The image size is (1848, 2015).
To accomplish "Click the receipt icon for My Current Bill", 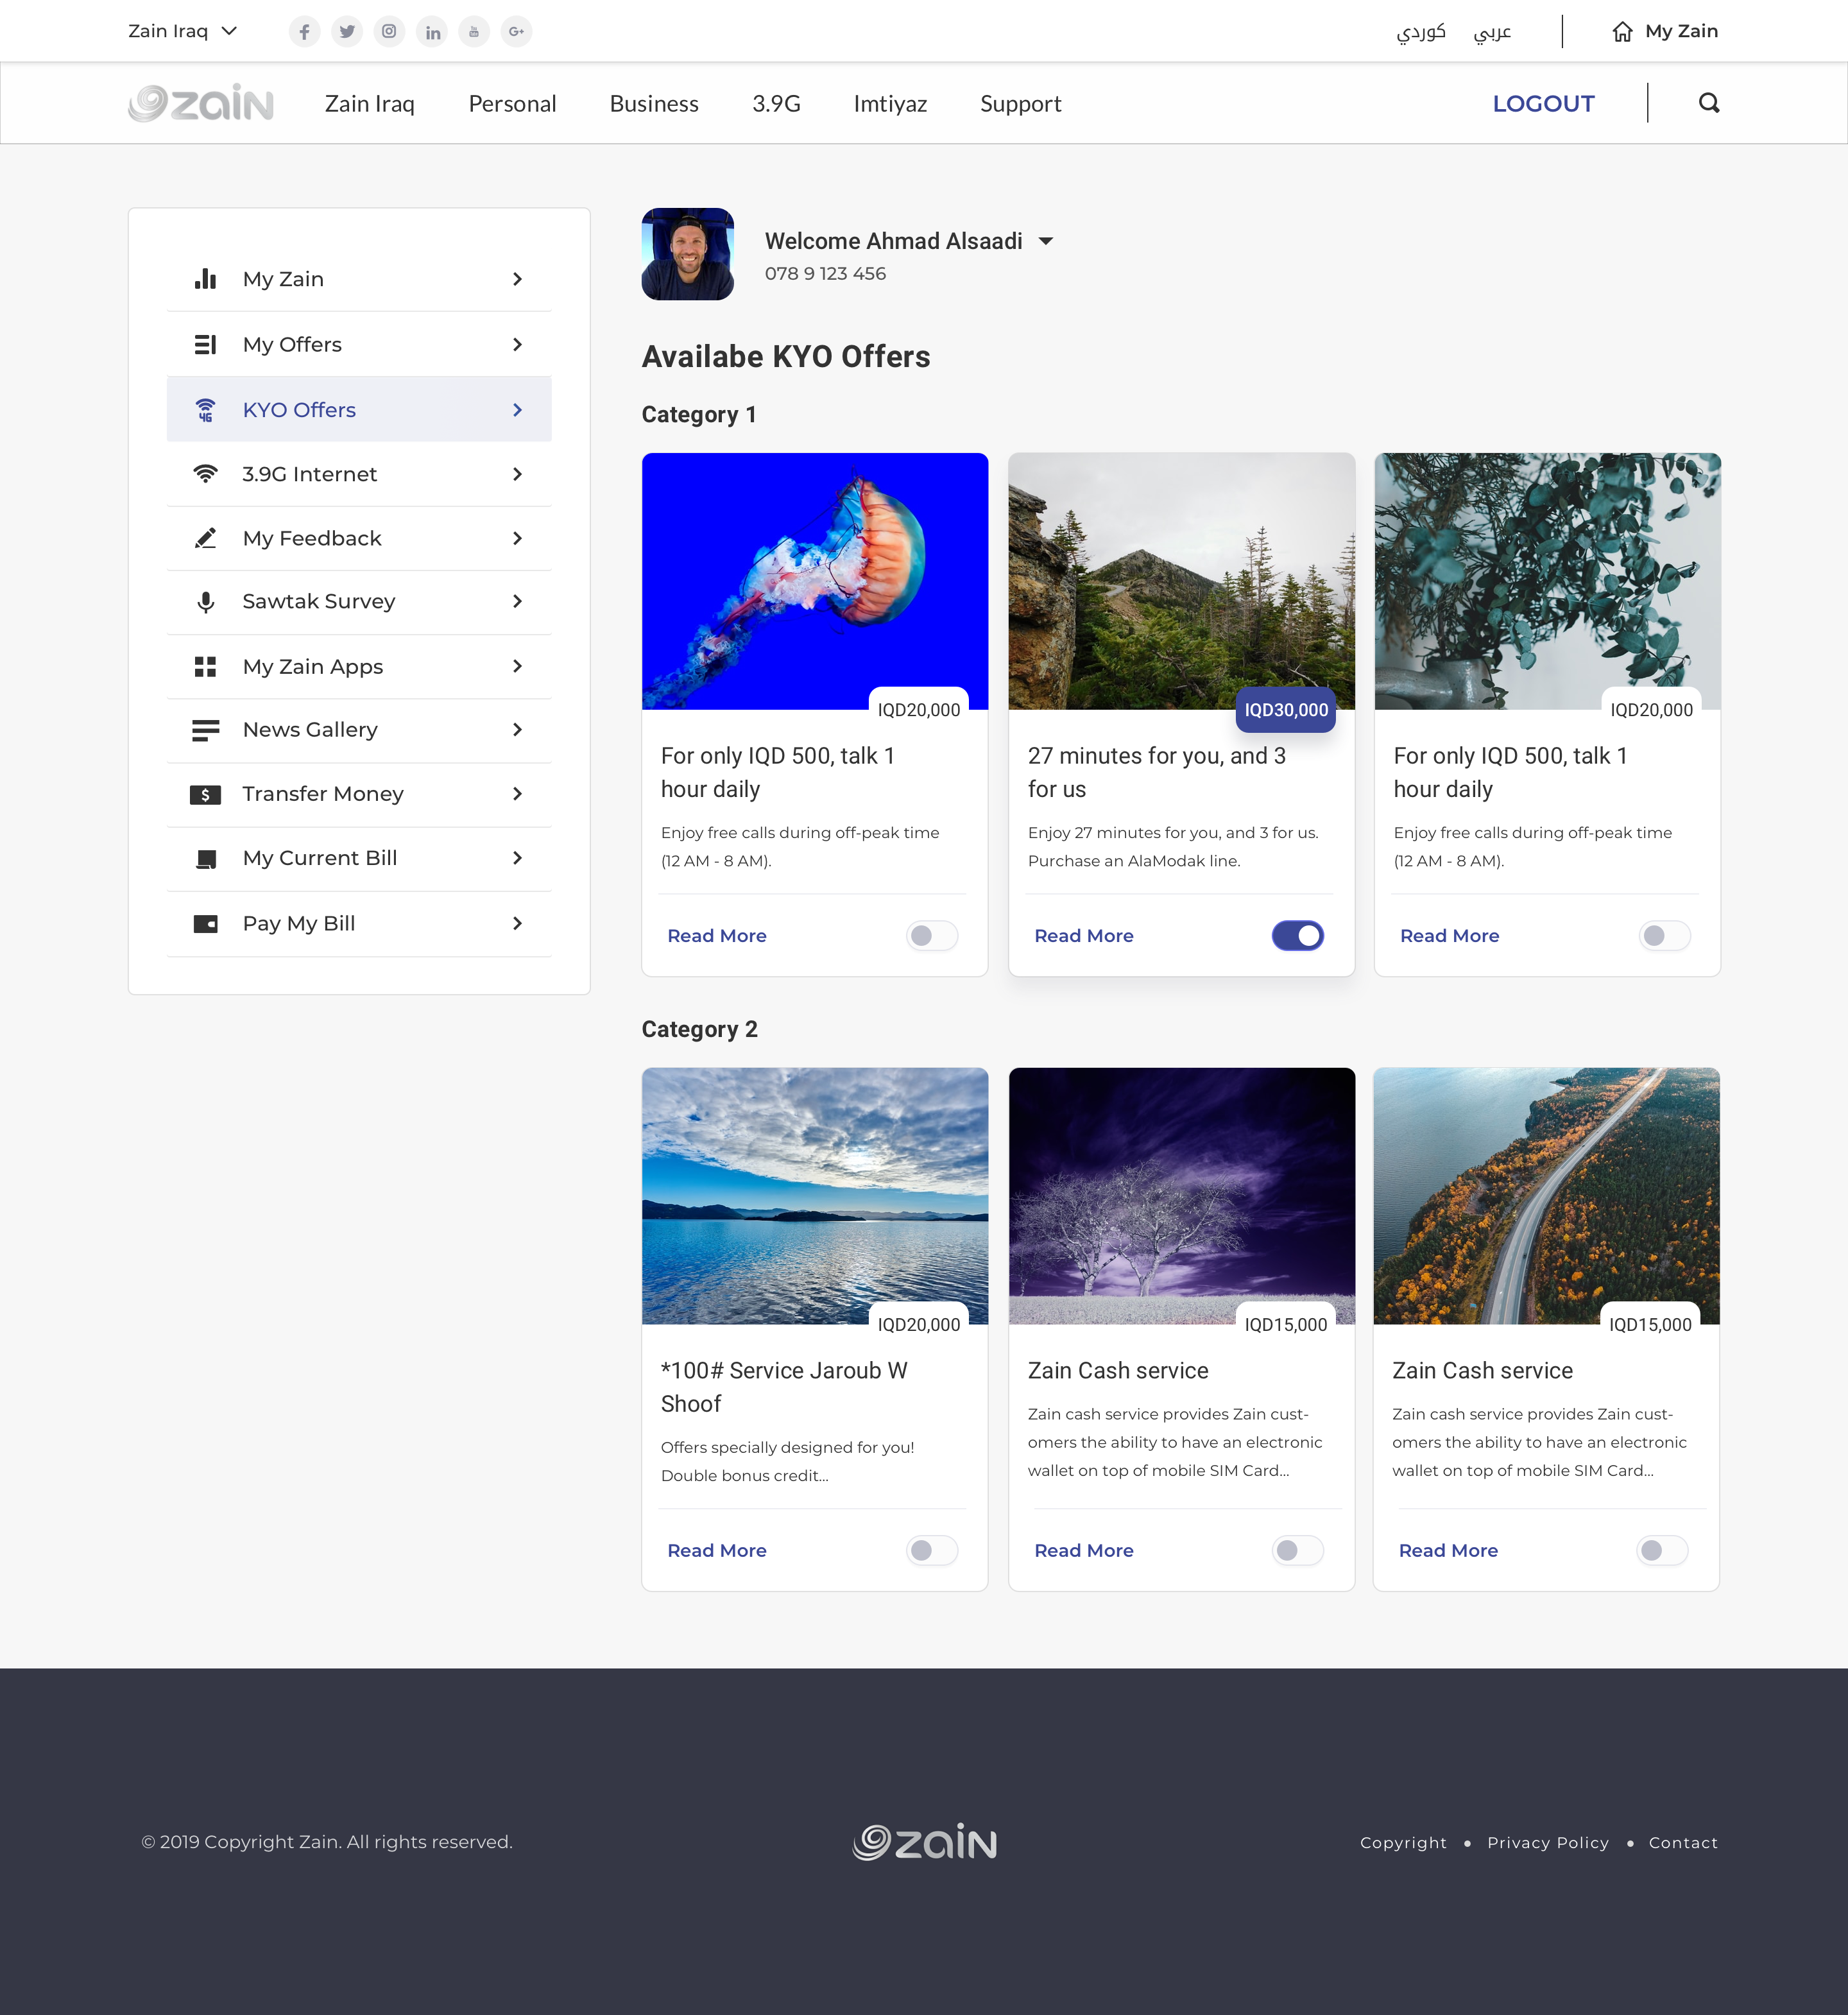I will tap(205, 859).
